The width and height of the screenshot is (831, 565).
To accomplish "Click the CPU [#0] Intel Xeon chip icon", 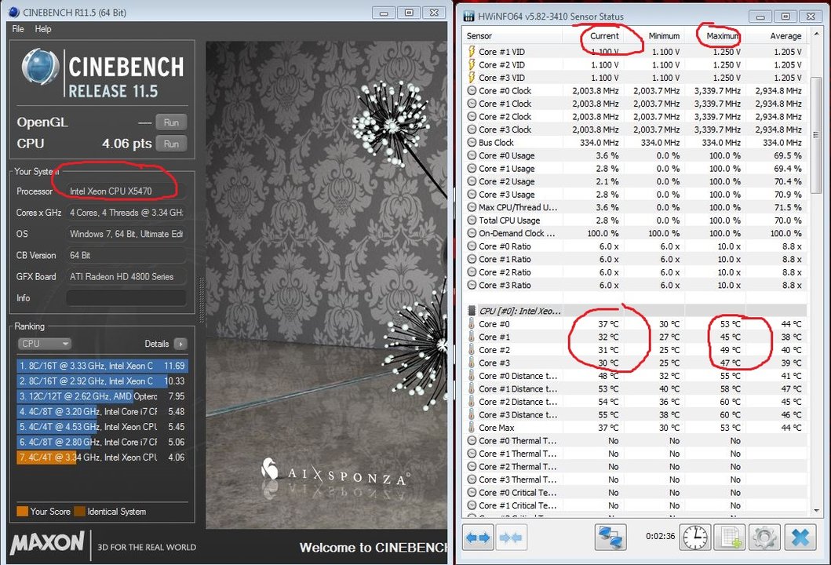I will pyautogui.click(x=471, y=311).
